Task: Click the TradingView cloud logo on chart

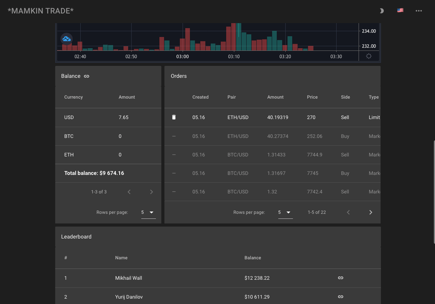Action: 66,39
